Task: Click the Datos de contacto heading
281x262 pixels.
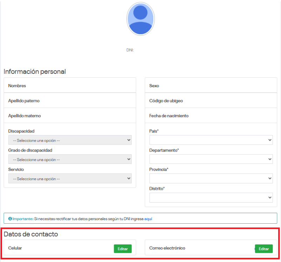Action: (x=31, y=234)
